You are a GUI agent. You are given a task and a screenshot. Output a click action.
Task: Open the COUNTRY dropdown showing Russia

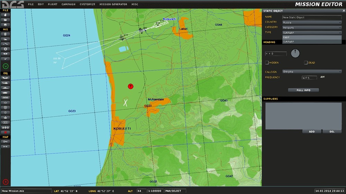(312, 22)
